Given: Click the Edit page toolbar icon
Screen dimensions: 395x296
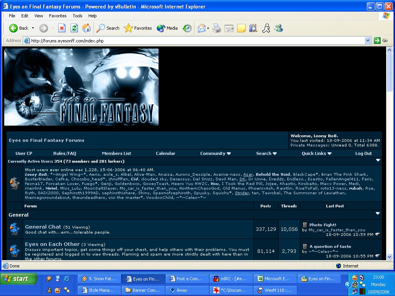Looking at the screenshot, I should point(229,28).
